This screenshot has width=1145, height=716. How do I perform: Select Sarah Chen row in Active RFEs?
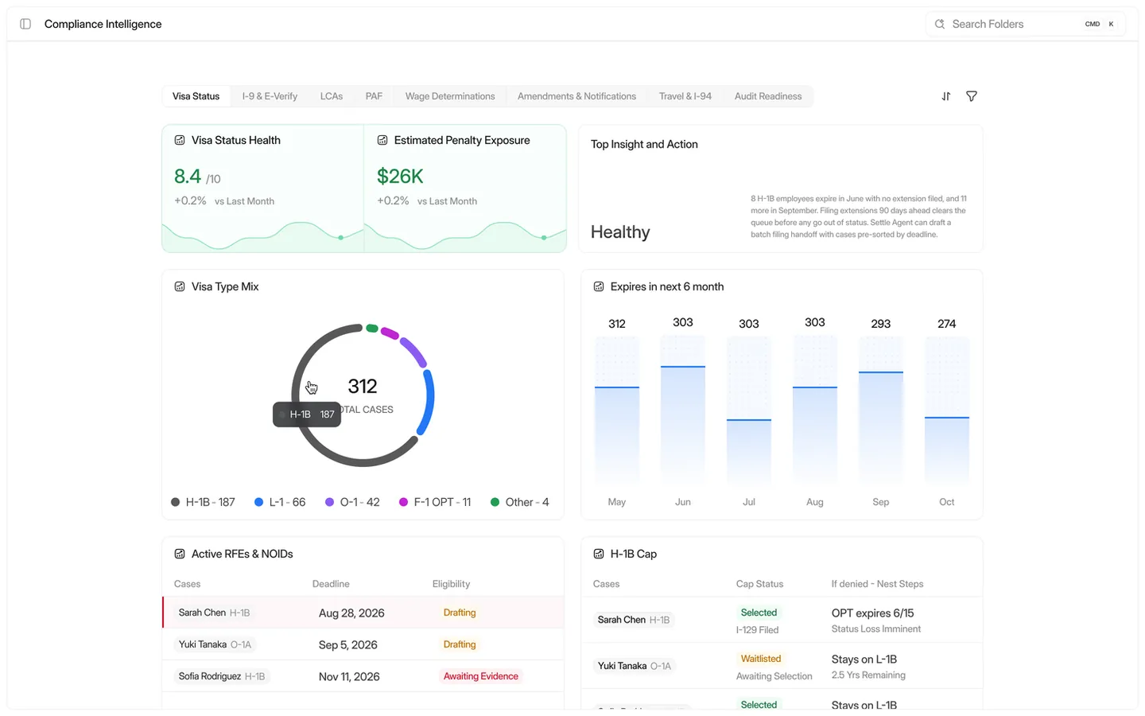pyautogui.click(x=363, y=613)
